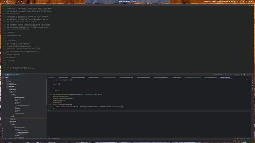This screenshot has height=143, width=255.
Task: Collapse mqtt-server2 module node
Action: [x=8, y=91]
